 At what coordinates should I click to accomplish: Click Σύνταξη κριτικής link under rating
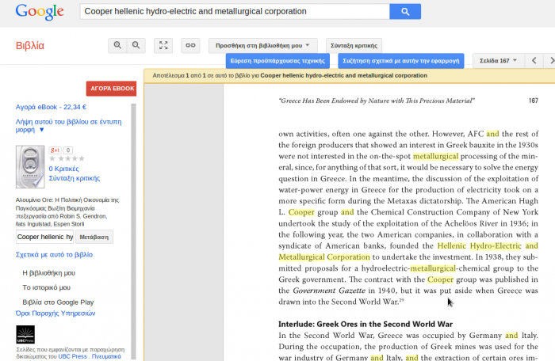point(75,178)
